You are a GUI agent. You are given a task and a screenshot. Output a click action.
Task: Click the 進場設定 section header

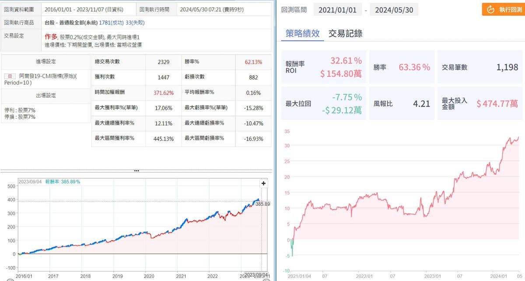[45, 62]
